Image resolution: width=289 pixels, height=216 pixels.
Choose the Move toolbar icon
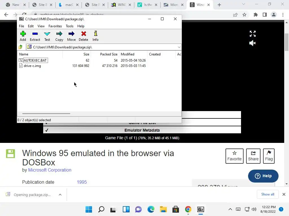(x=71, y=36)
